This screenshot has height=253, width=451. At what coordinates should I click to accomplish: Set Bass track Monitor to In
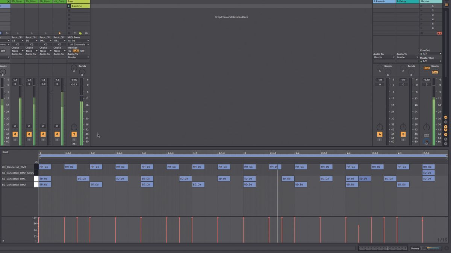[x=70, y=51]
